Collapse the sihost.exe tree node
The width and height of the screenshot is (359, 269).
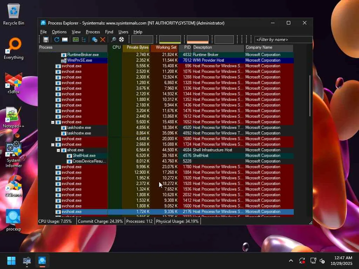pos(58,150)
